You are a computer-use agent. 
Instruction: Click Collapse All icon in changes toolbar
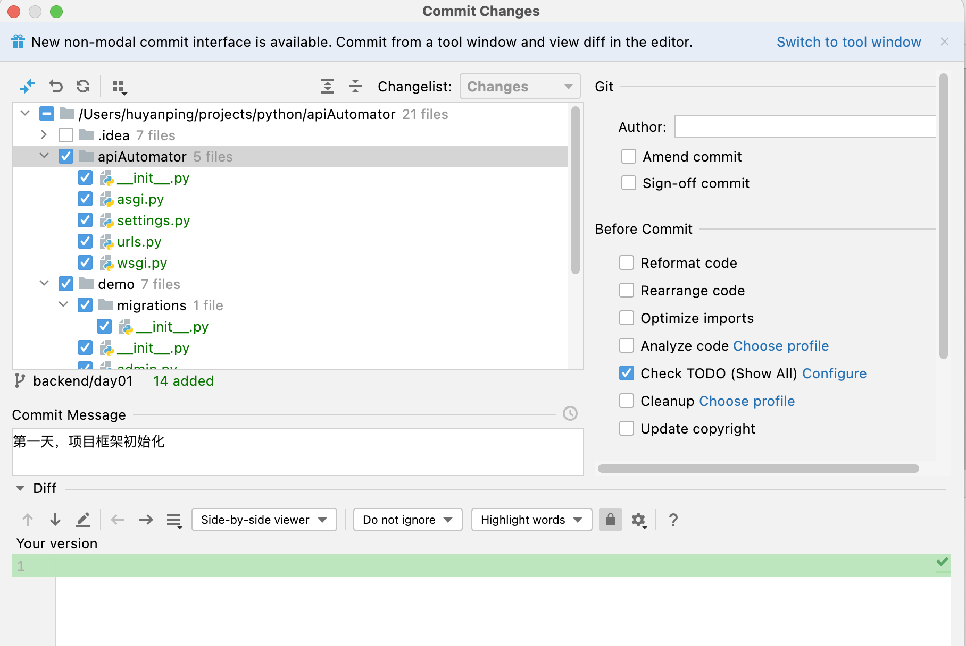pyautogui.click(x=355, y=86)
